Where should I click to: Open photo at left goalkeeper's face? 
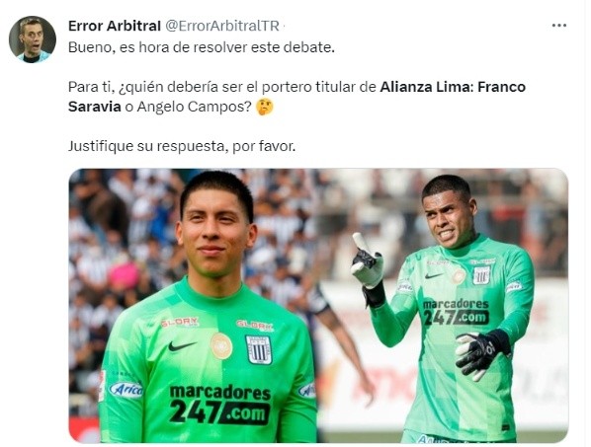215,229
